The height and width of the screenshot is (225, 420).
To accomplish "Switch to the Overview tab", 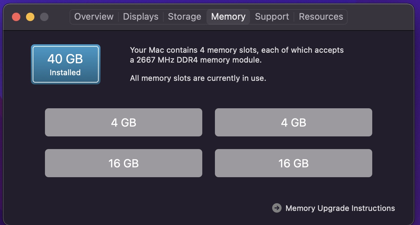I will (94, 17).
